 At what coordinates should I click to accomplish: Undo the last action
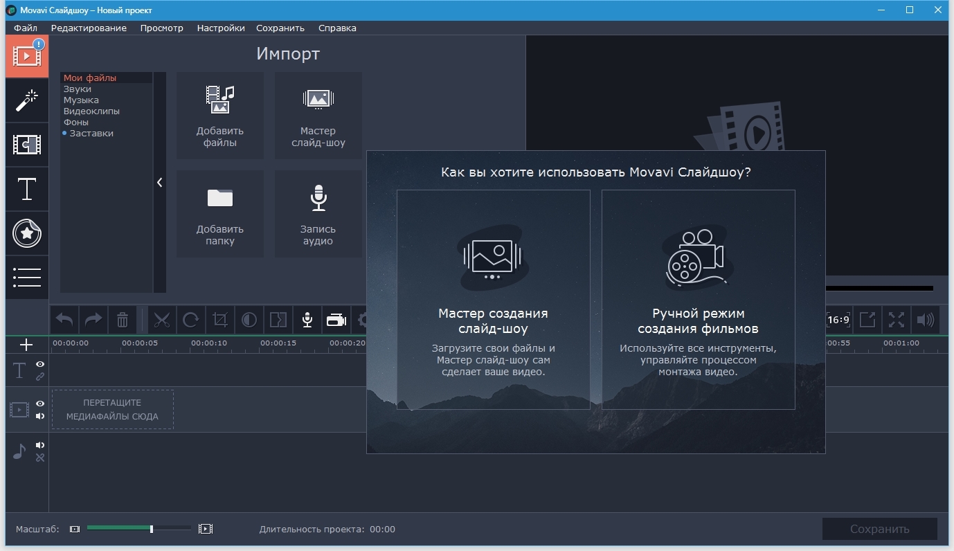click(64, 320)
